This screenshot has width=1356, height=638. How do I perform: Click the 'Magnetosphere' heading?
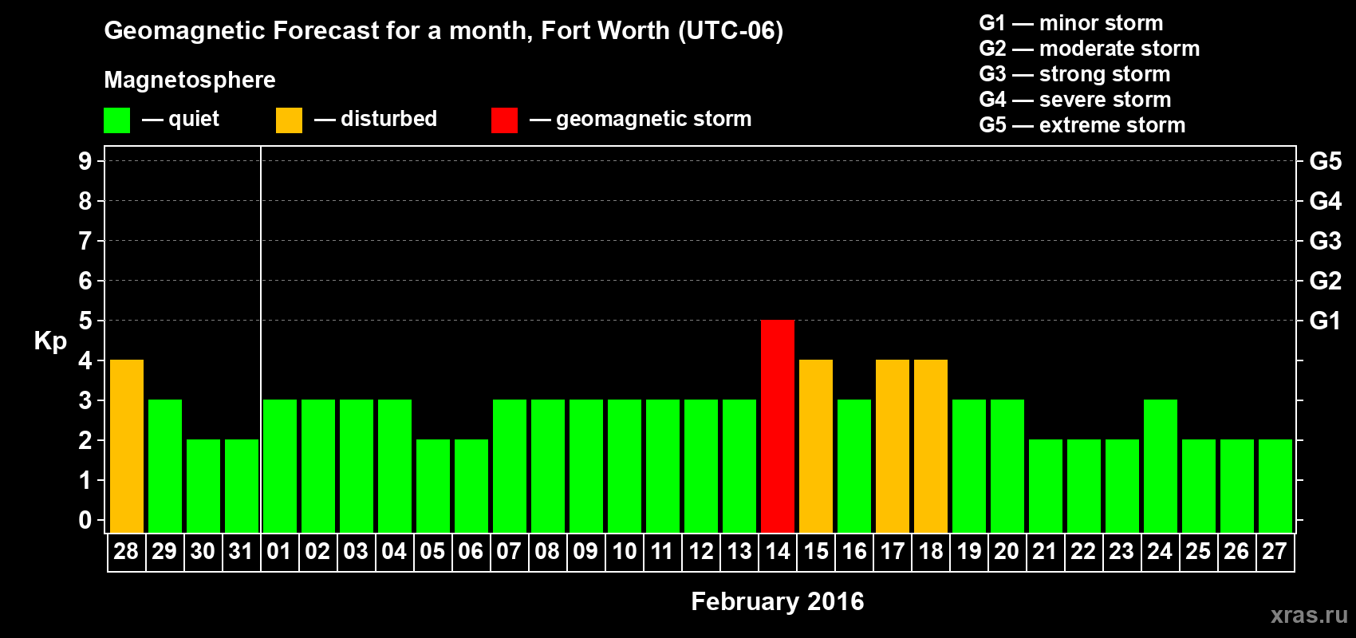(190, 80)
